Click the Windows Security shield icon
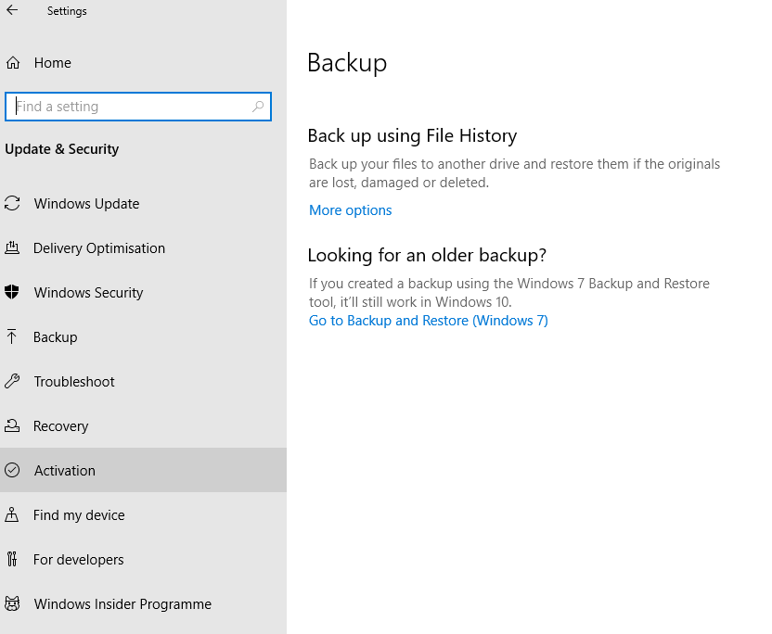772x634 pixels. [12, 292]
